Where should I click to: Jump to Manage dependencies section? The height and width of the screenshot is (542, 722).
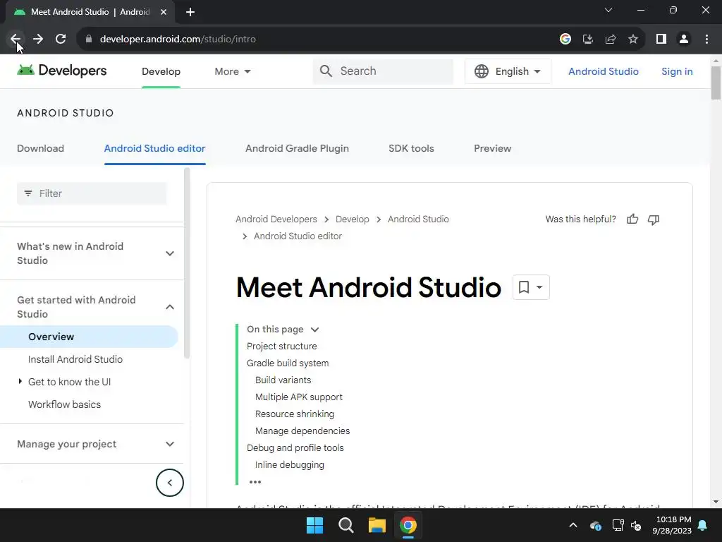click(x=302, y=431)
